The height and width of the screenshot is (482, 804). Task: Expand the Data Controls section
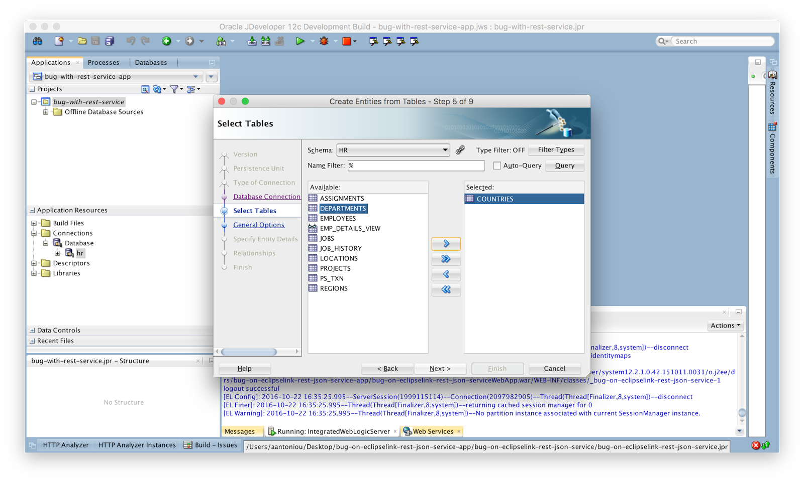(32, 331)
